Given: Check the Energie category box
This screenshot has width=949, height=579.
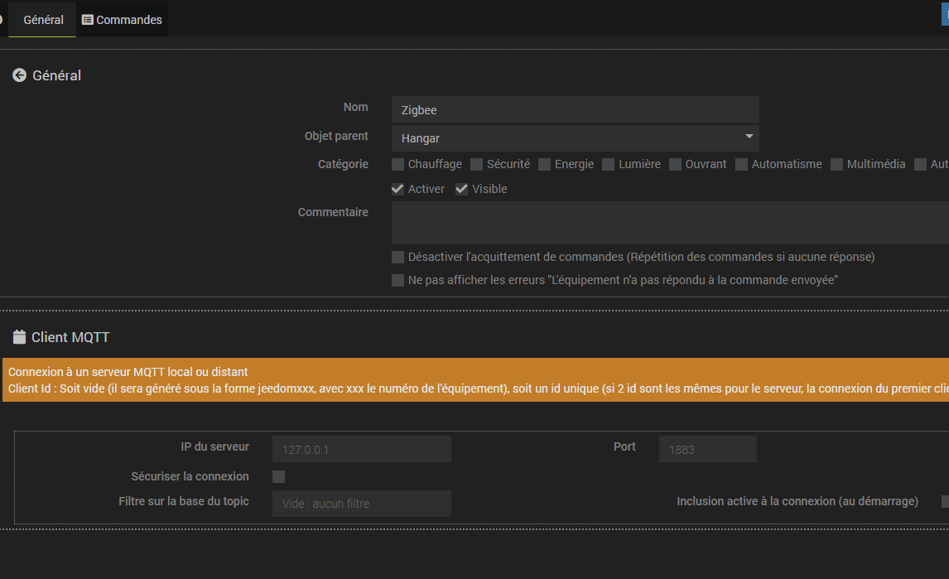Looking at the screenshot, I should pos(544,164).
